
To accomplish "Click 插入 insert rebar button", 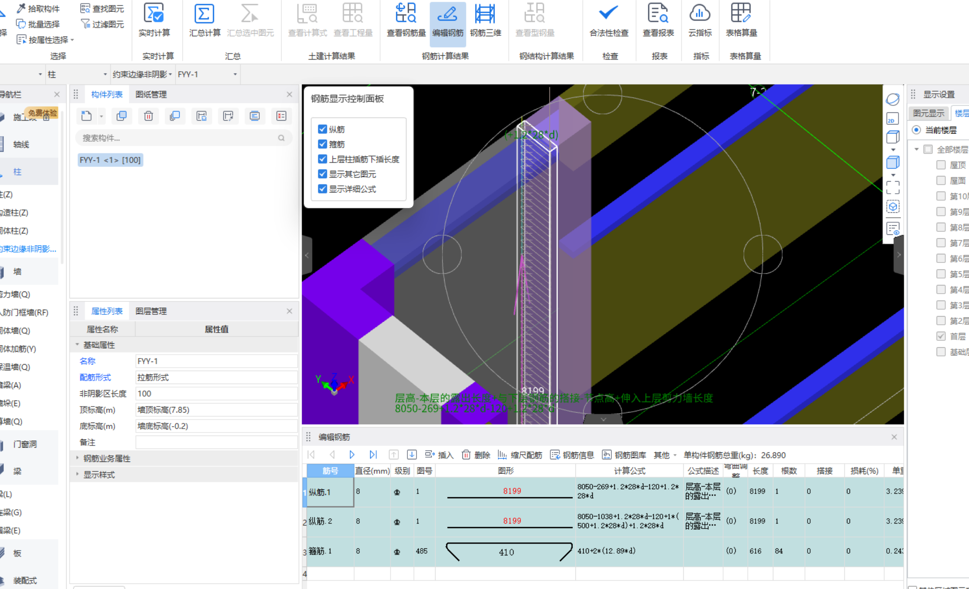I will [439, 455].
